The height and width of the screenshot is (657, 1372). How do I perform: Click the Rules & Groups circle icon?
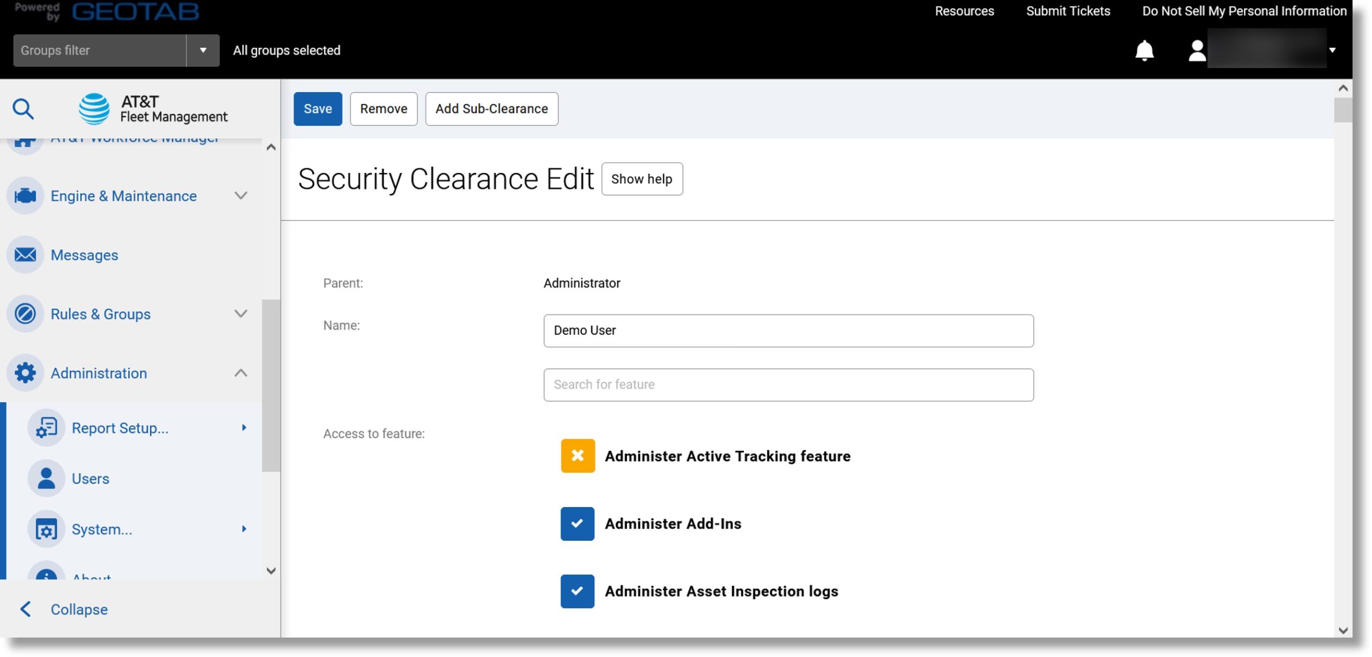25,314
